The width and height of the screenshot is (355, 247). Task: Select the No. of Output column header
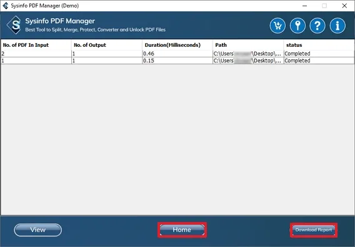(x=107, y=45)
